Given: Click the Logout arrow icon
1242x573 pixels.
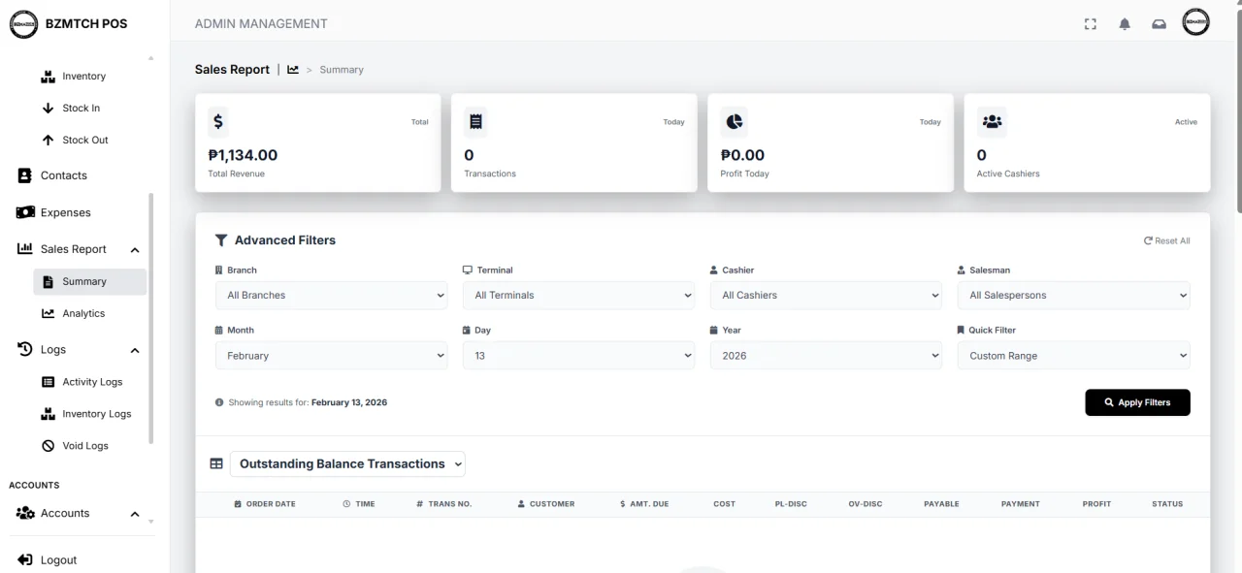Looking at the screenshot, I should 25,560.
